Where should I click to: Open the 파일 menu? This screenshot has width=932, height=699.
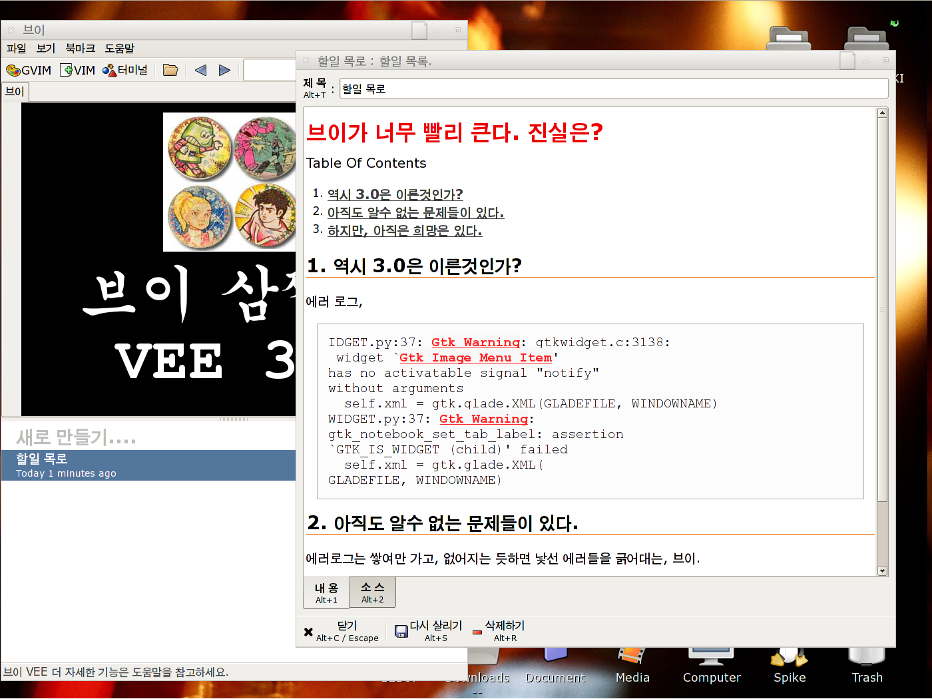click(16, 49)
